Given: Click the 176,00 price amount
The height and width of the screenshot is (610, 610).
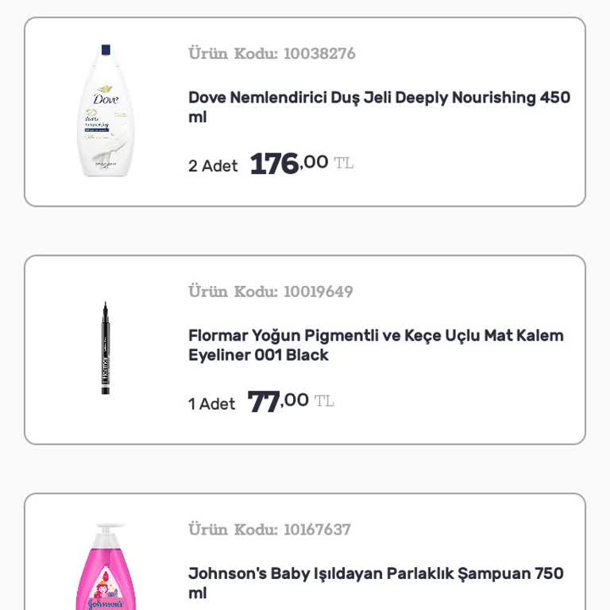Looking at the screenshot, I should click(x=288, y=164).
